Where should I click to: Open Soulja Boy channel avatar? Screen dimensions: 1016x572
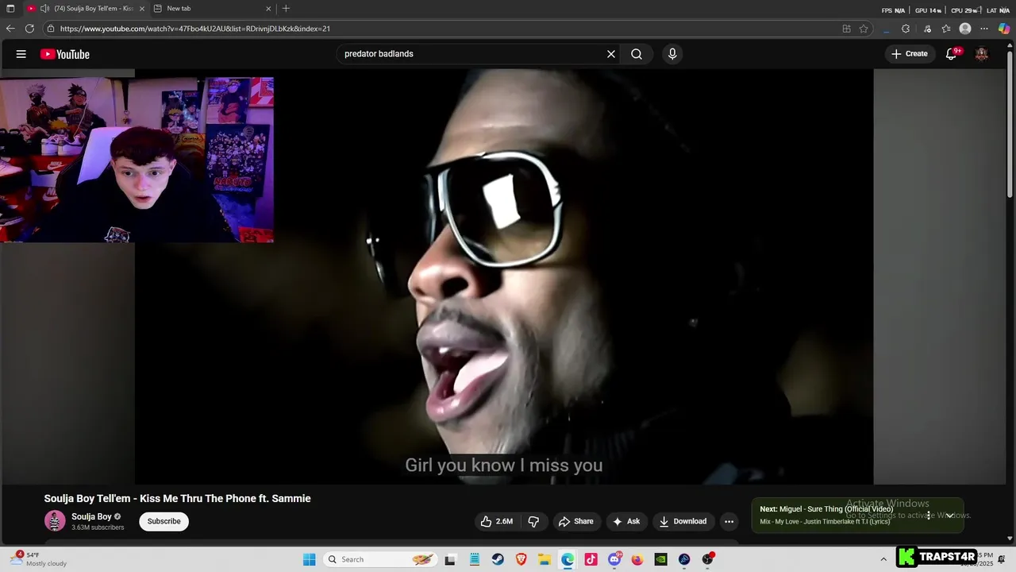click(55, 521)
